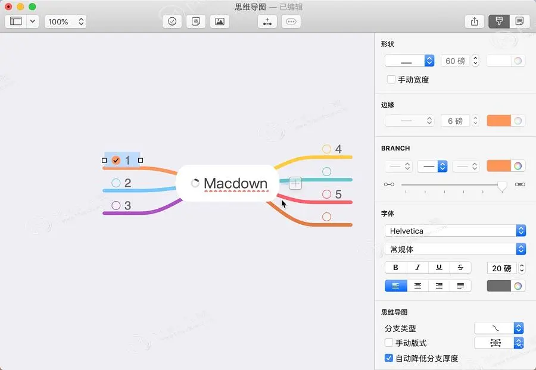Open the middle BRANCH line style dropdown
The width and height of the screenshot is (536, 370).
click(x=432, y=166)
